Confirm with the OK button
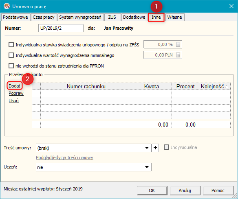This screenshot has width=238, height=199. (x=152, y=190)
